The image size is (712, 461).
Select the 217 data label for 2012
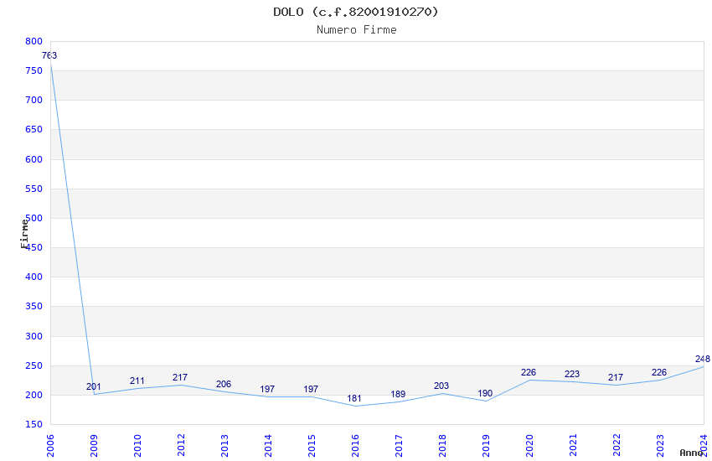pyautogui.click(x=180, y=377)
